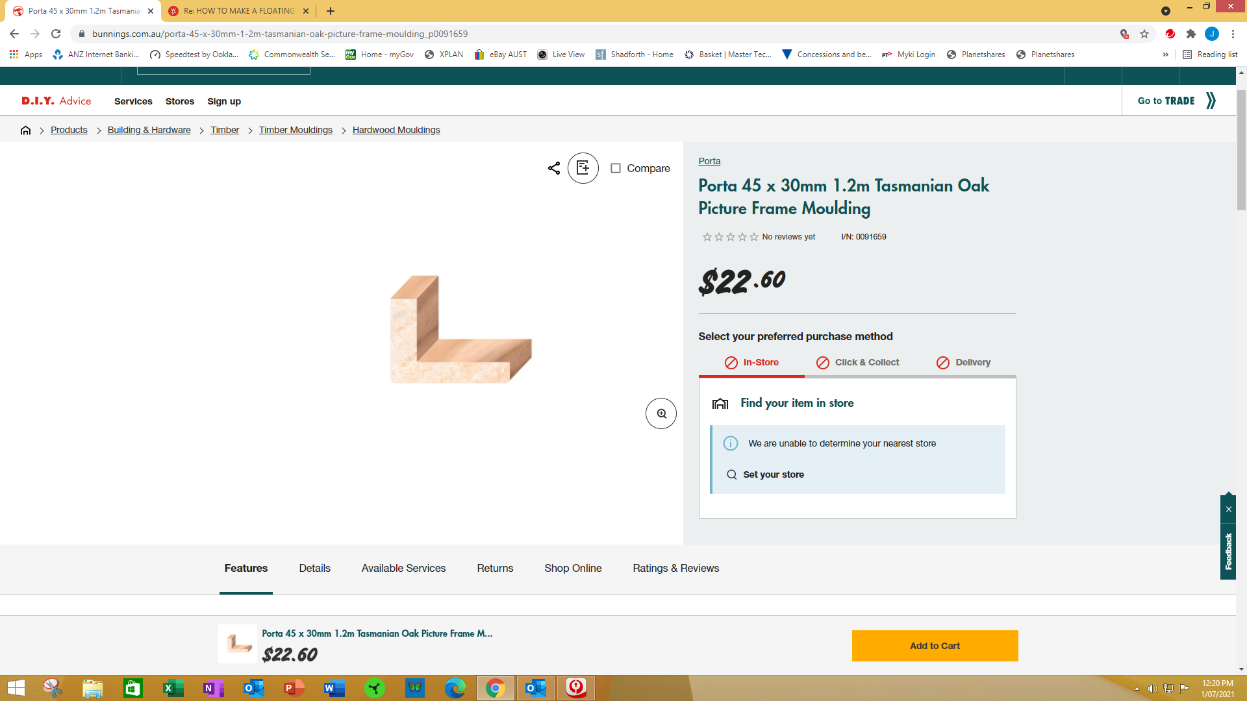
Task: Tick the Compare checkbox
Action: (615, 168)
